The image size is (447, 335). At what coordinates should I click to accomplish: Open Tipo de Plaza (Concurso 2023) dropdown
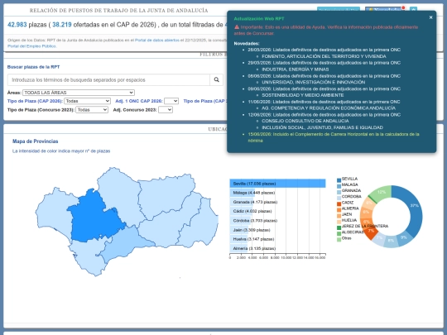(92, 110)
